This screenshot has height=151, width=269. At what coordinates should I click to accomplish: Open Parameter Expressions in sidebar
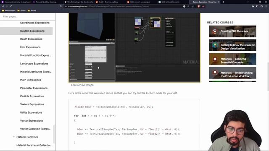coord(34,88)
